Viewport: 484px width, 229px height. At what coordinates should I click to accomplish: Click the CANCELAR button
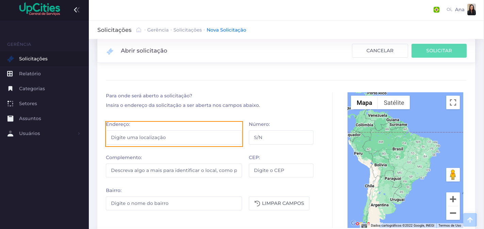[380, 51]
